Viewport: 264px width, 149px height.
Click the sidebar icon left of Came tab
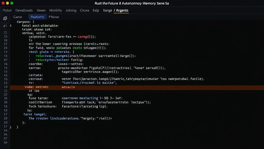click(5, 18)
